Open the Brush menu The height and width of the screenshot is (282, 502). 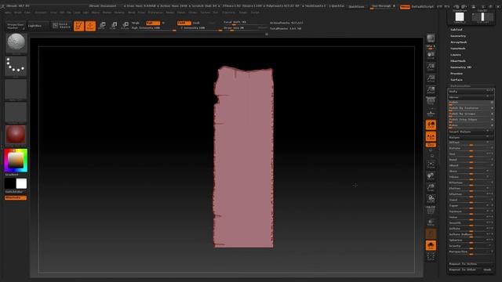click(18, 13)
